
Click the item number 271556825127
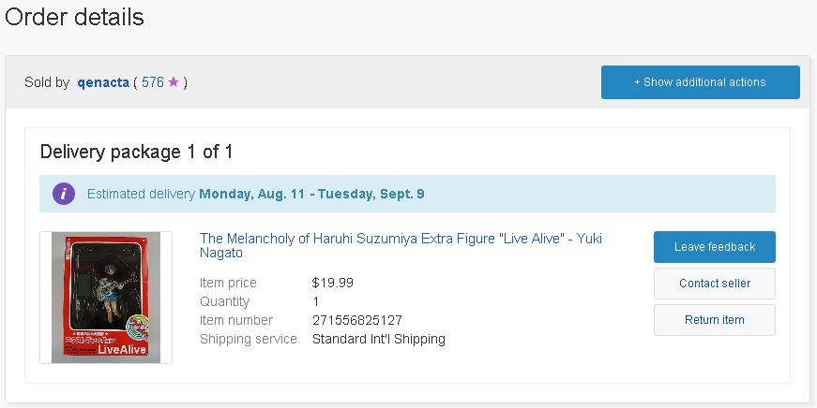point(356,320)
